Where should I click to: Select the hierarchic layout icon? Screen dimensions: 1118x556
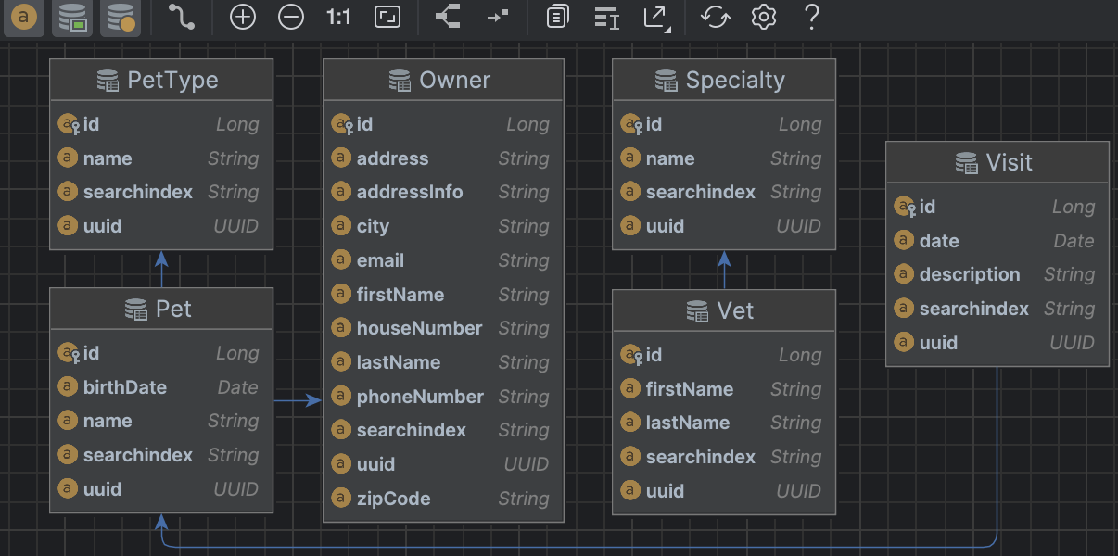[x=448, y=17]
